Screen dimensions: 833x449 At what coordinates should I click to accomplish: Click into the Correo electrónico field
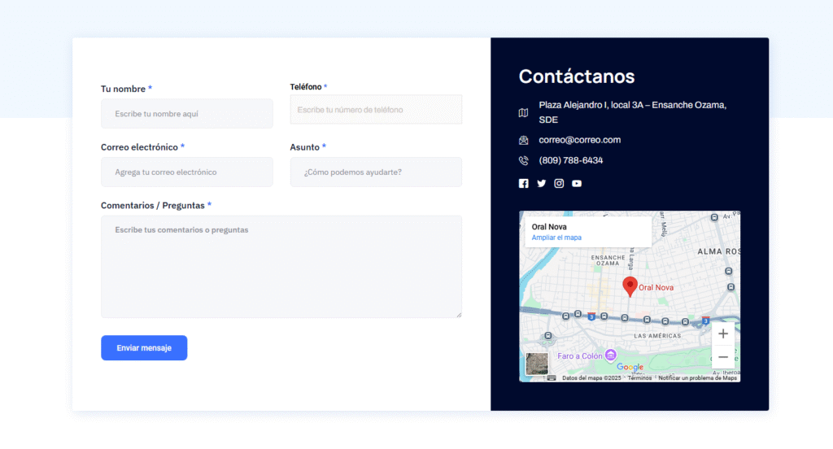point(186,172)
